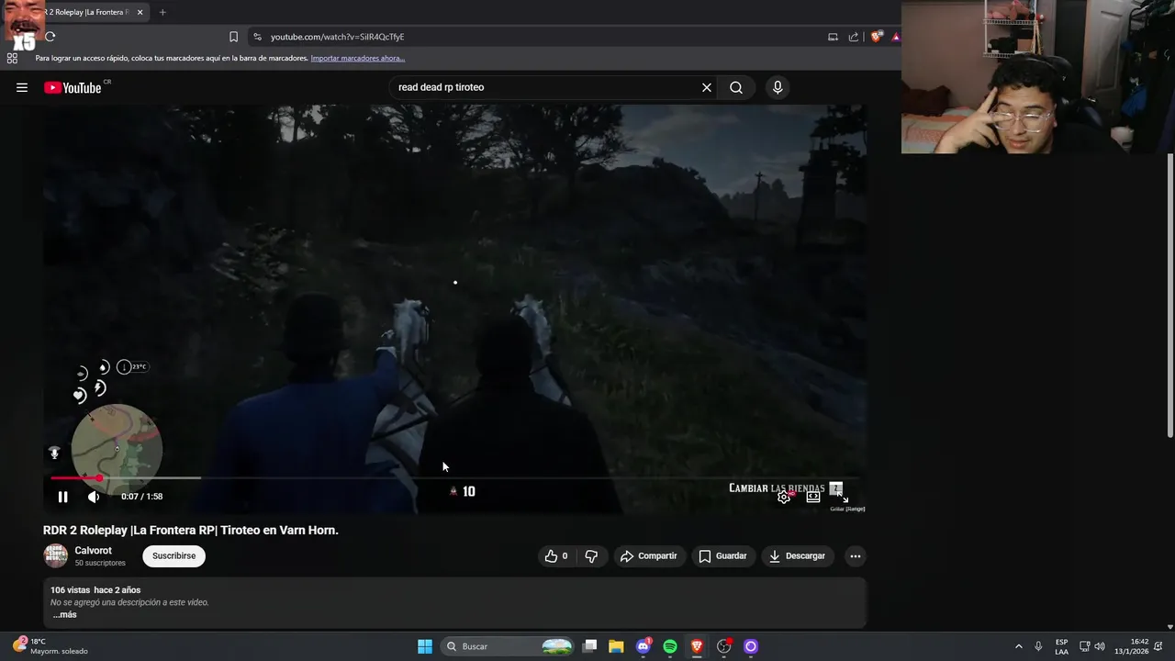Start voice search with the microphone

point(778,87)
